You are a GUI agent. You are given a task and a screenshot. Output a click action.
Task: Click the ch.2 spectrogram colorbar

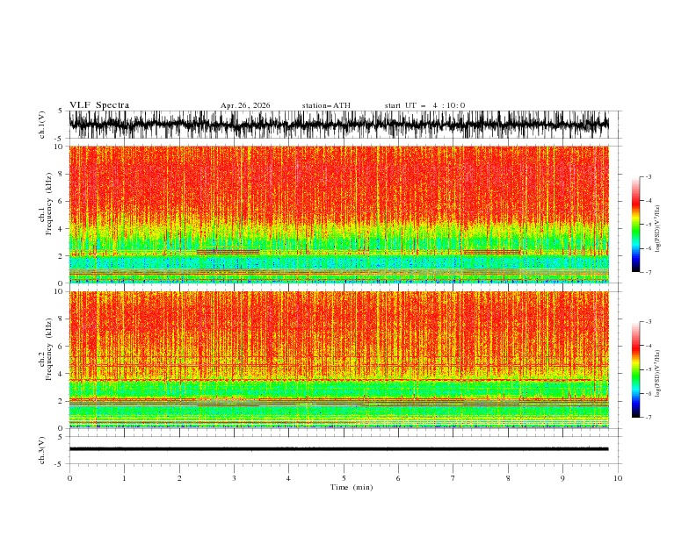click(635, 369)
